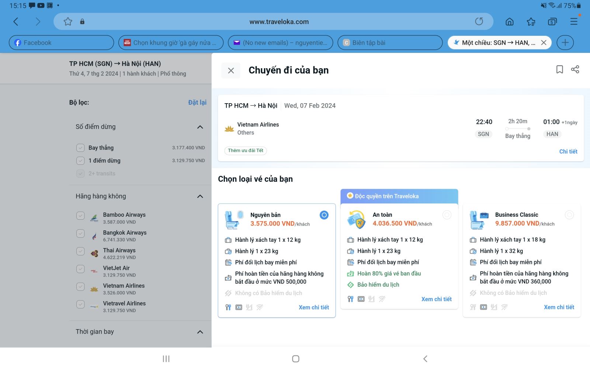This screenshot has height=369, width=590.
Task: Collapse the Hãng hàng không filter section
Action: [200, 196]
